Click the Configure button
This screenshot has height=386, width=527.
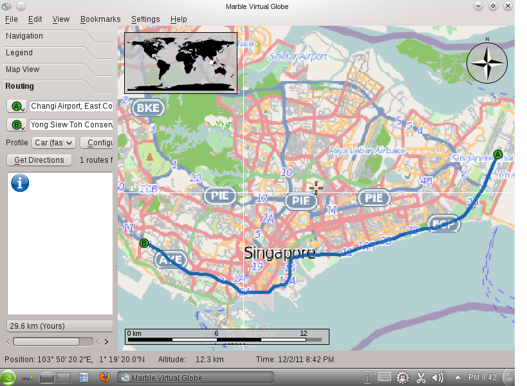(97, 143)
